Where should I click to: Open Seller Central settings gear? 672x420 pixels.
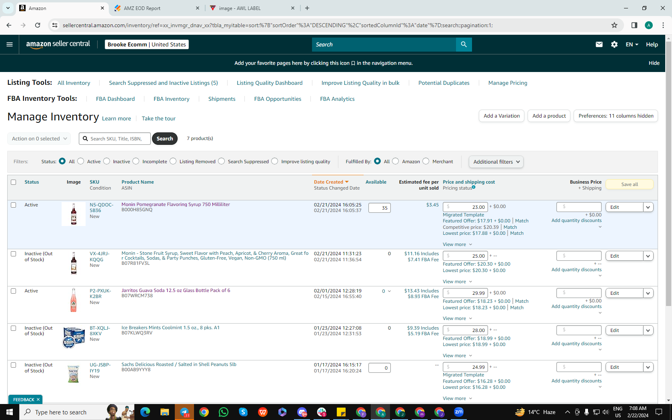(x=614, y=44)
